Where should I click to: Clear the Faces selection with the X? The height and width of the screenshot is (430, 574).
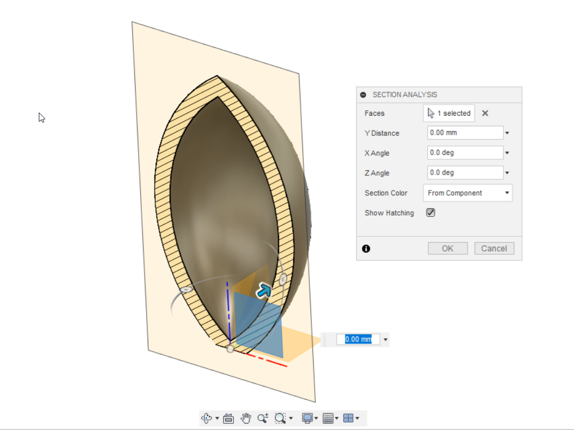click(x=484, y=113)
